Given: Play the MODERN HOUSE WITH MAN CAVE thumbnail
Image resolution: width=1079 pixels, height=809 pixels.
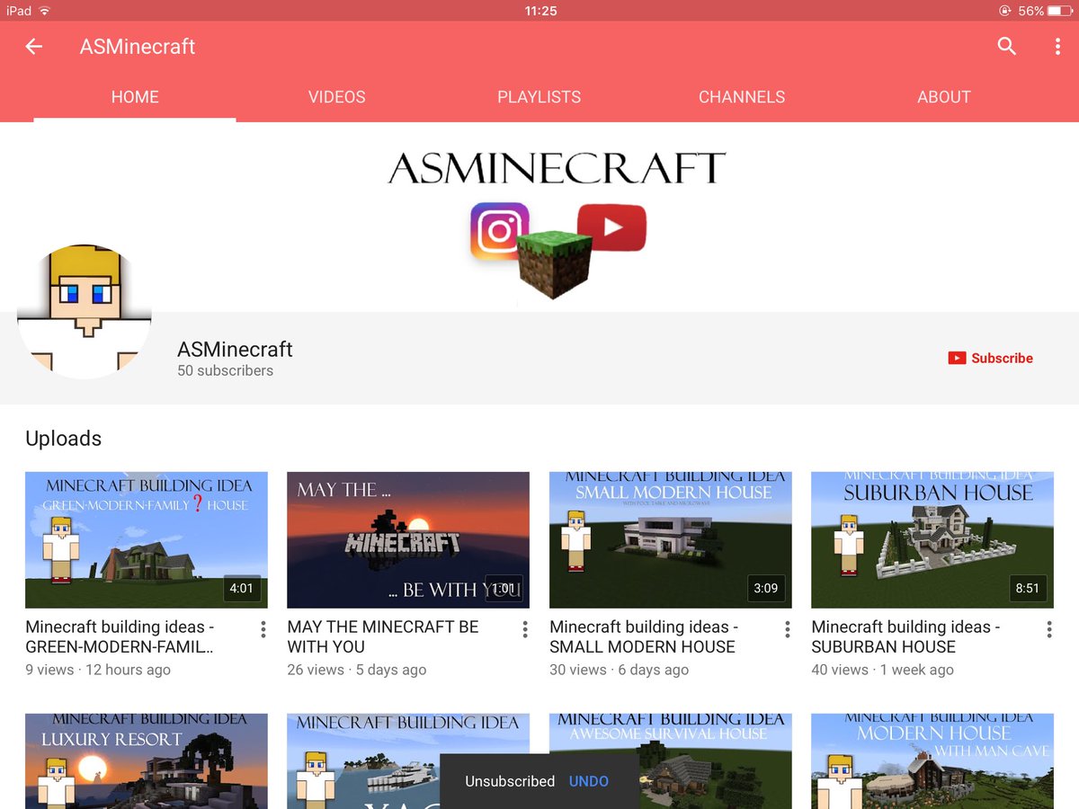Looking at the screenshot, I should click(932, 761).
